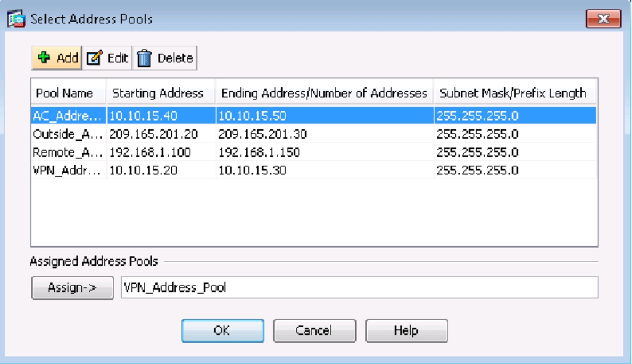
Task: Click the empty area below the pool list
Action: (x=313, y=214)
